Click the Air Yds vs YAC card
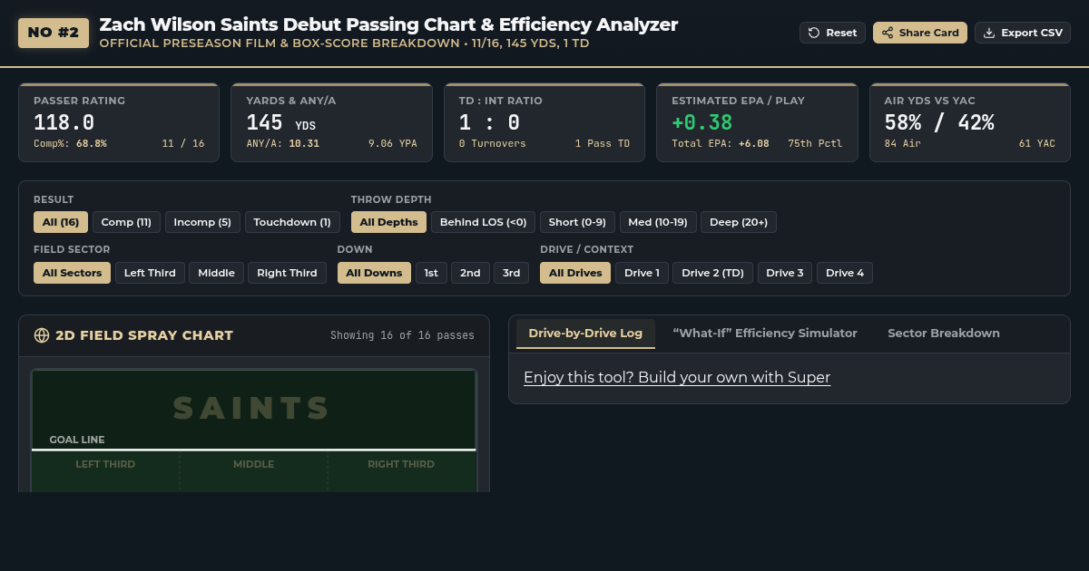The image size is (1089, 571). tap(970, 122)
